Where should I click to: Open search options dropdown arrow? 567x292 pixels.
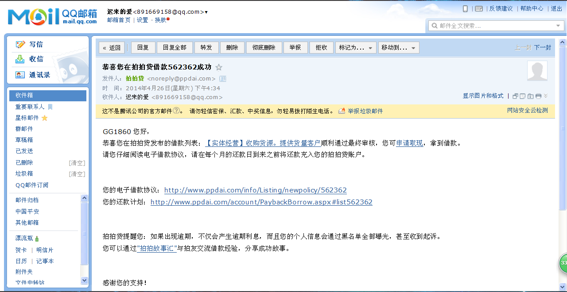[x=559, y=26]
